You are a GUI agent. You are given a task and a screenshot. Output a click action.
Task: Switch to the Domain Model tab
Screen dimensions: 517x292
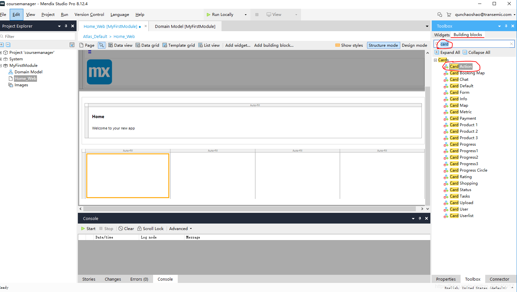(x=185, y=27)
